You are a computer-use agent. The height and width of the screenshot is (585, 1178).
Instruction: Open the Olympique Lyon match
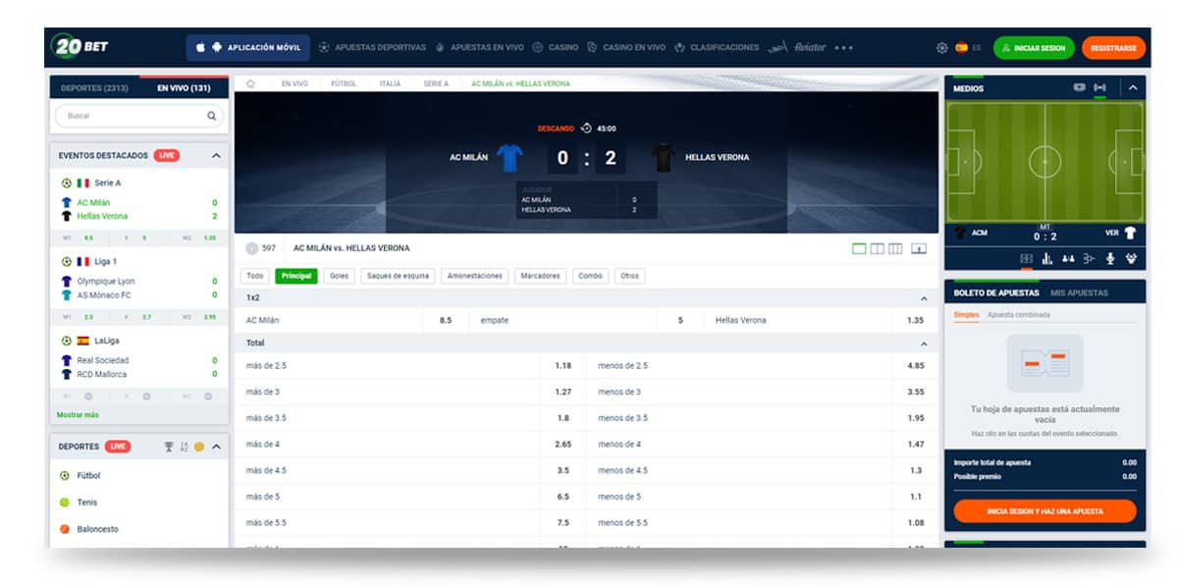(106, 282)
